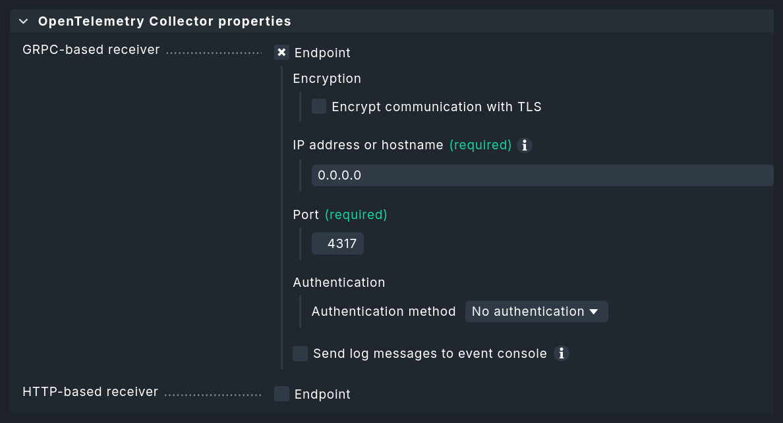Click the TLS encryption checkbox icon

(319, 106)
